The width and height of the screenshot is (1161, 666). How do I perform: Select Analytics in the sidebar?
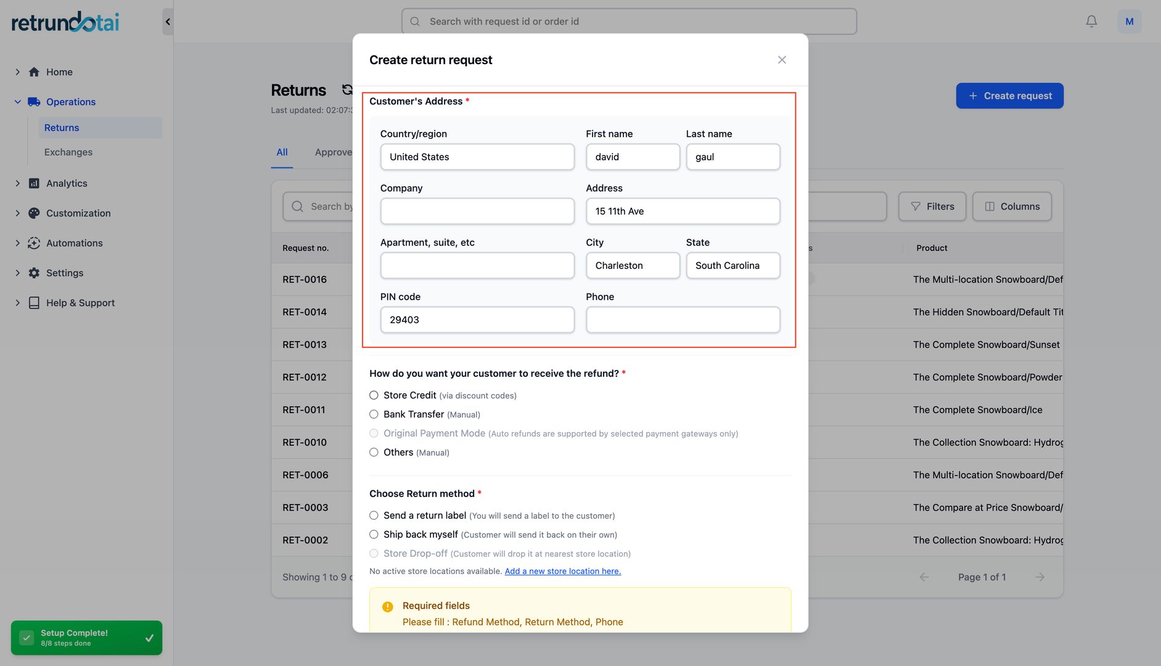(x=66, y=183)
